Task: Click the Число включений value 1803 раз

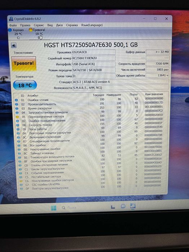Action: 158,70
